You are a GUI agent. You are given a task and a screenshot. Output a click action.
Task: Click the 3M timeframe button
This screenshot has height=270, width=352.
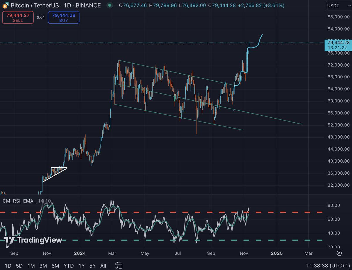[x=43, y=265]
